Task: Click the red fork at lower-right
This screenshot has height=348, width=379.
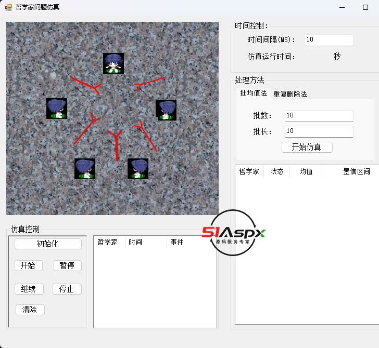Action: pyautogui.click(x=146, y=136)
